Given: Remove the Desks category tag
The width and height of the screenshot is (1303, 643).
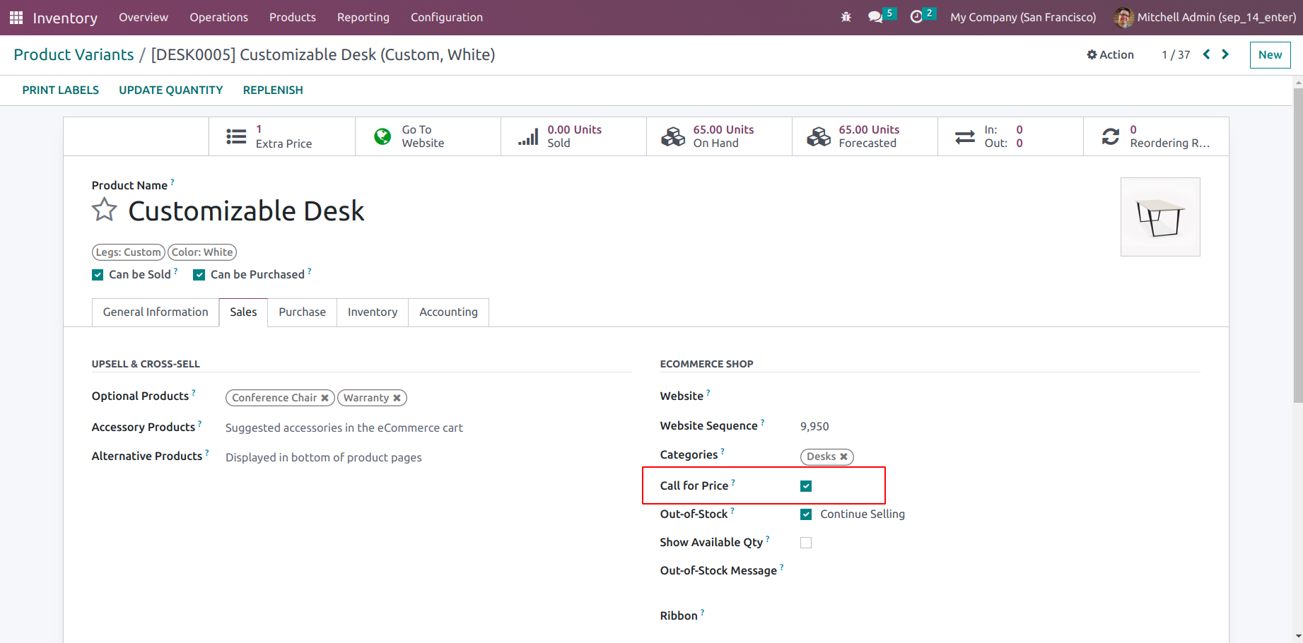Looking at the screenshot, I should (843, 456).
